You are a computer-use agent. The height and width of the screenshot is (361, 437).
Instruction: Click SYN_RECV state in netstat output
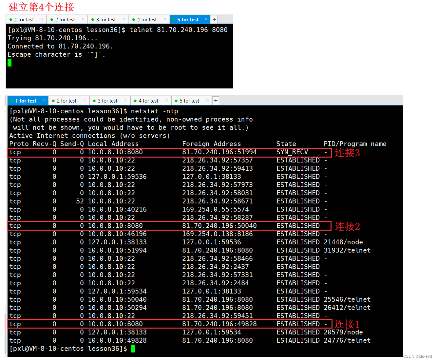click(292, 152)
